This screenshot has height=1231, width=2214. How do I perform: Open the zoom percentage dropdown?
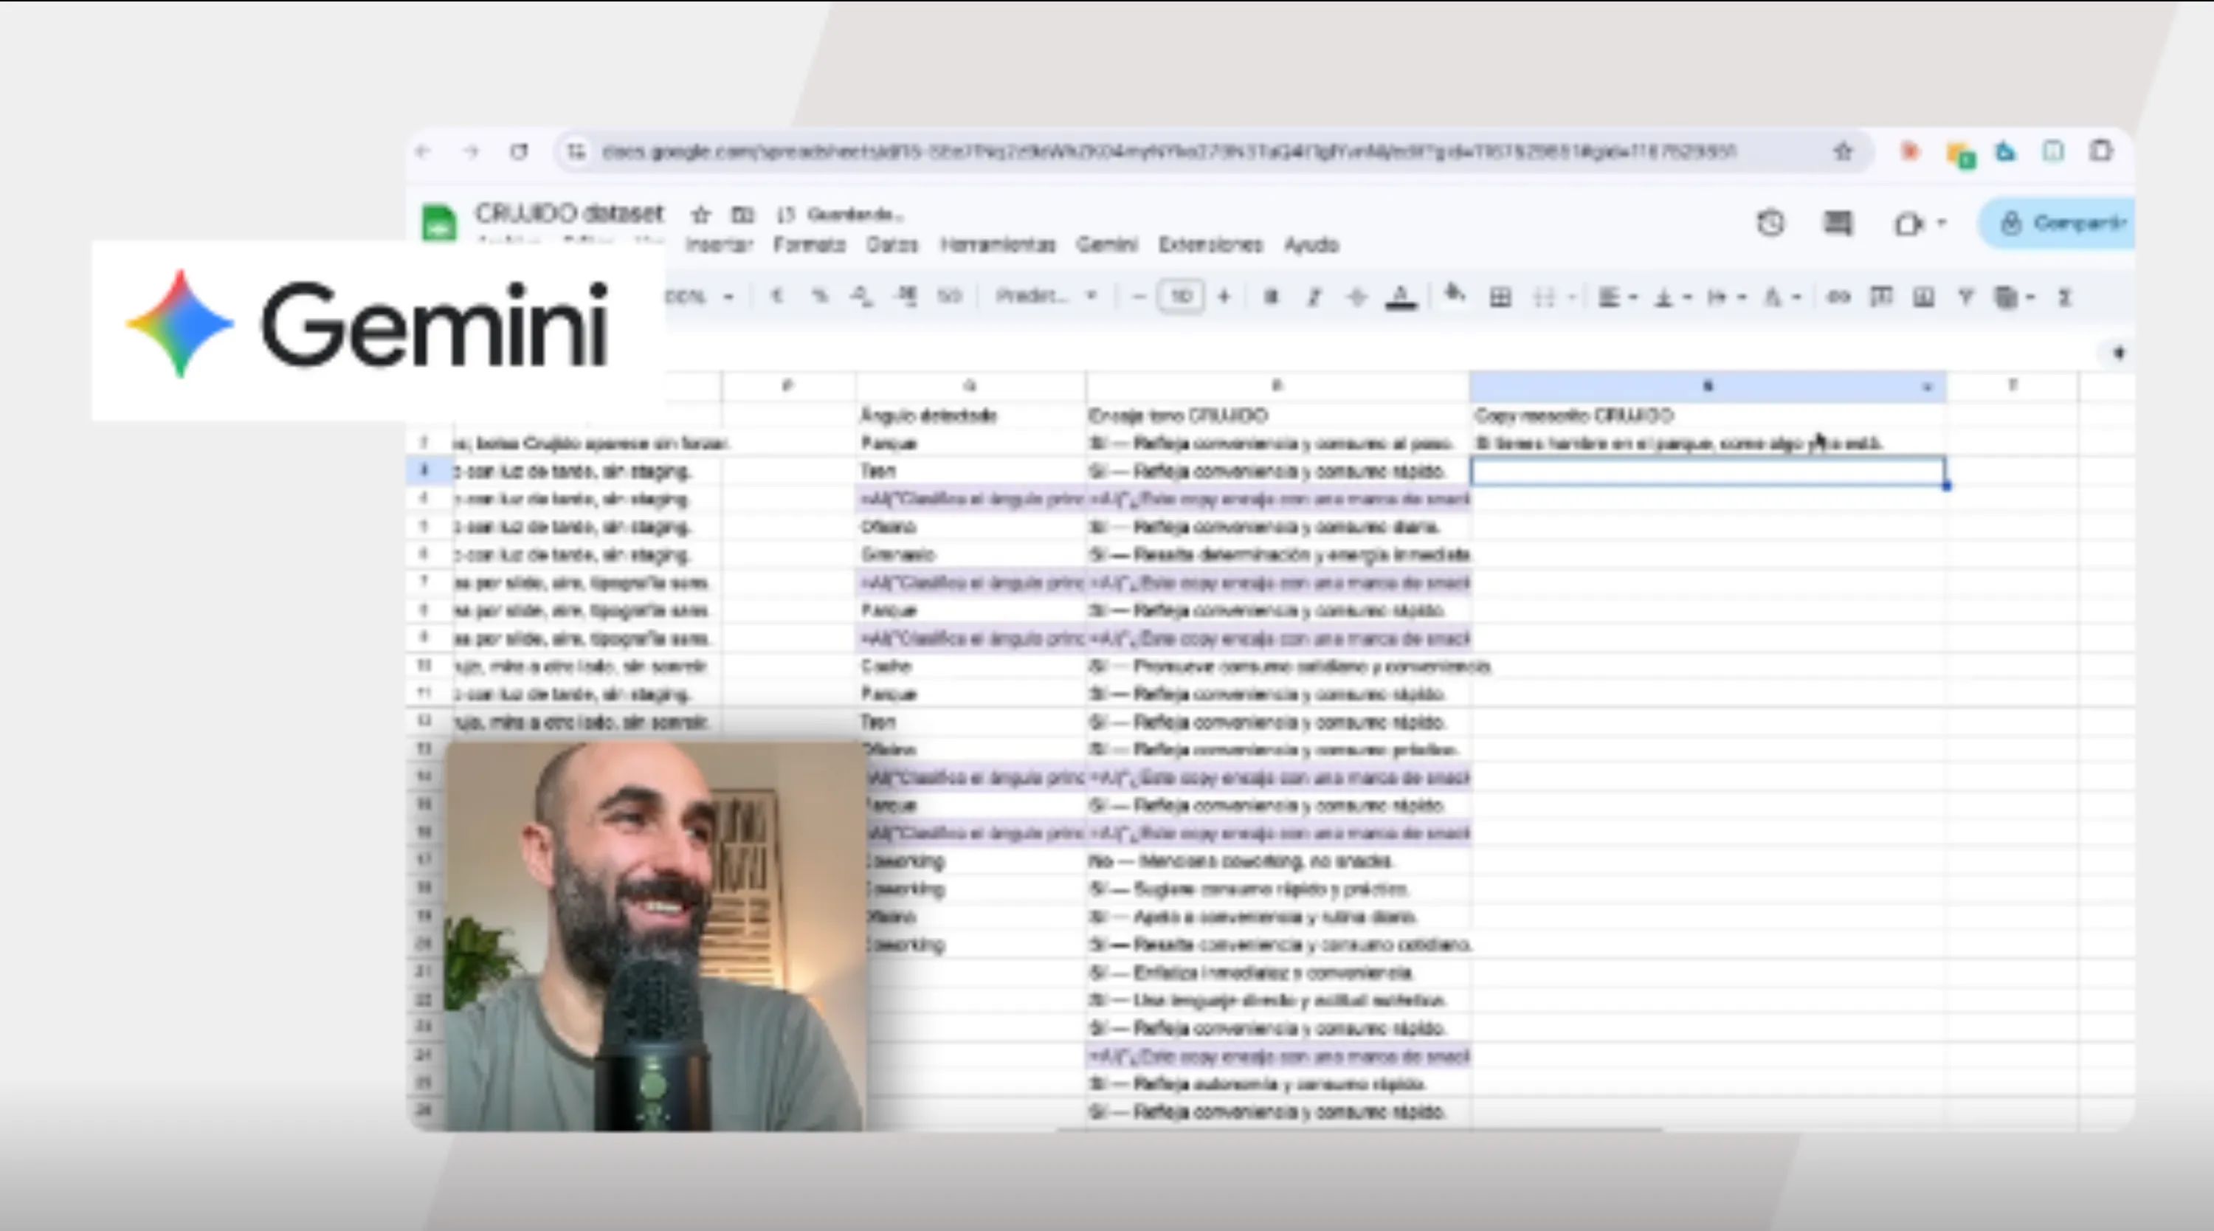click(698, 297)
